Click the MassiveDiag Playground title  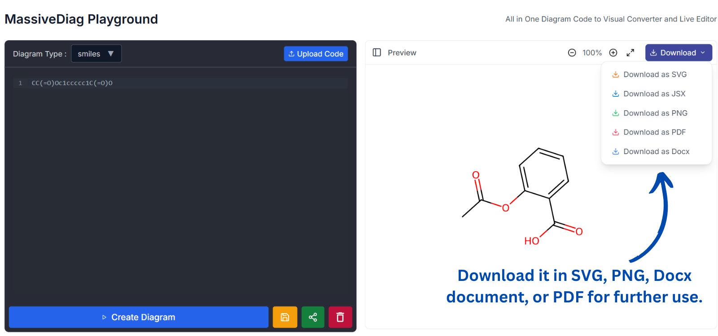(81, 19)
